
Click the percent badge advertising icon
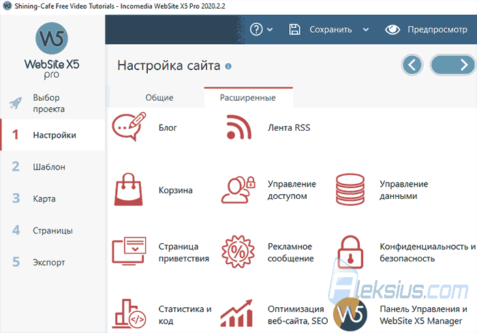[238, 251]
